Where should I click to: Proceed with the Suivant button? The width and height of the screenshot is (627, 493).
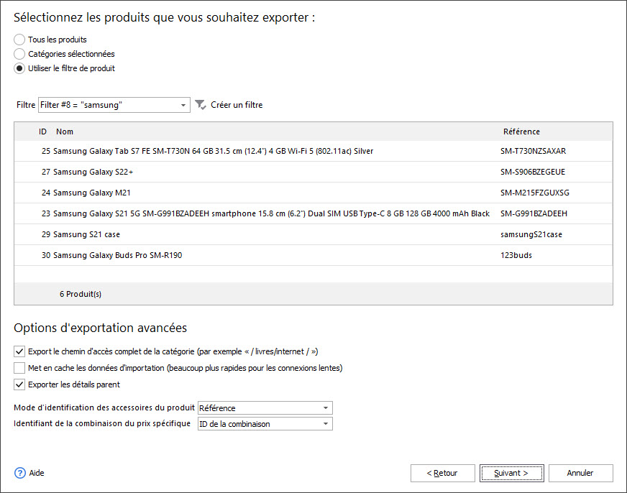[x=512, y=473]
